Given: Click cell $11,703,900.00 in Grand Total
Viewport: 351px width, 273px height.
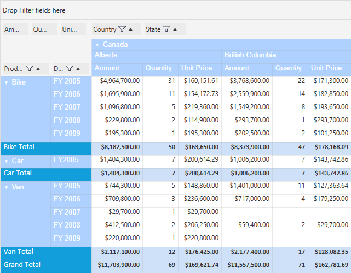Looking at the screenshot, I should click(117, 266).
